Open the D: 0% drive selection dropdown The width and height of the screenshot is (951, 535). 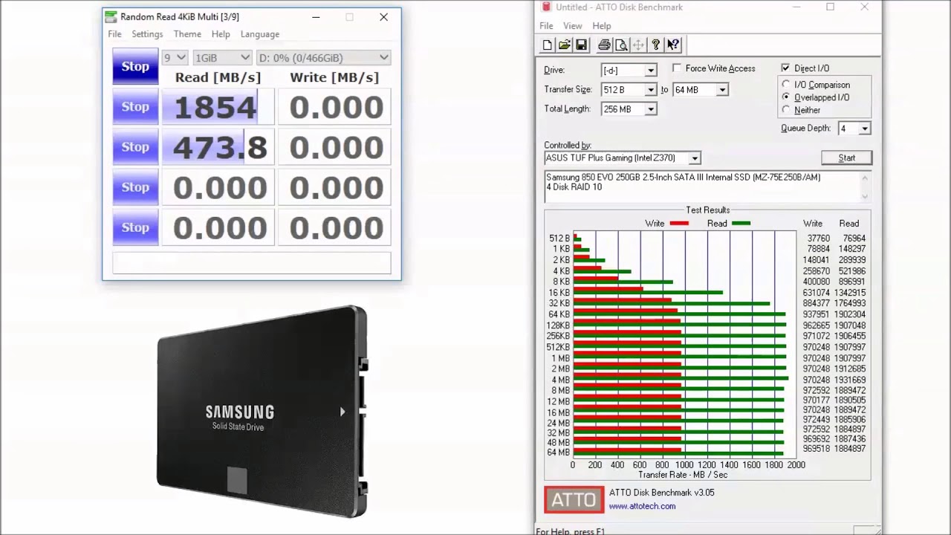pos(323,57)
